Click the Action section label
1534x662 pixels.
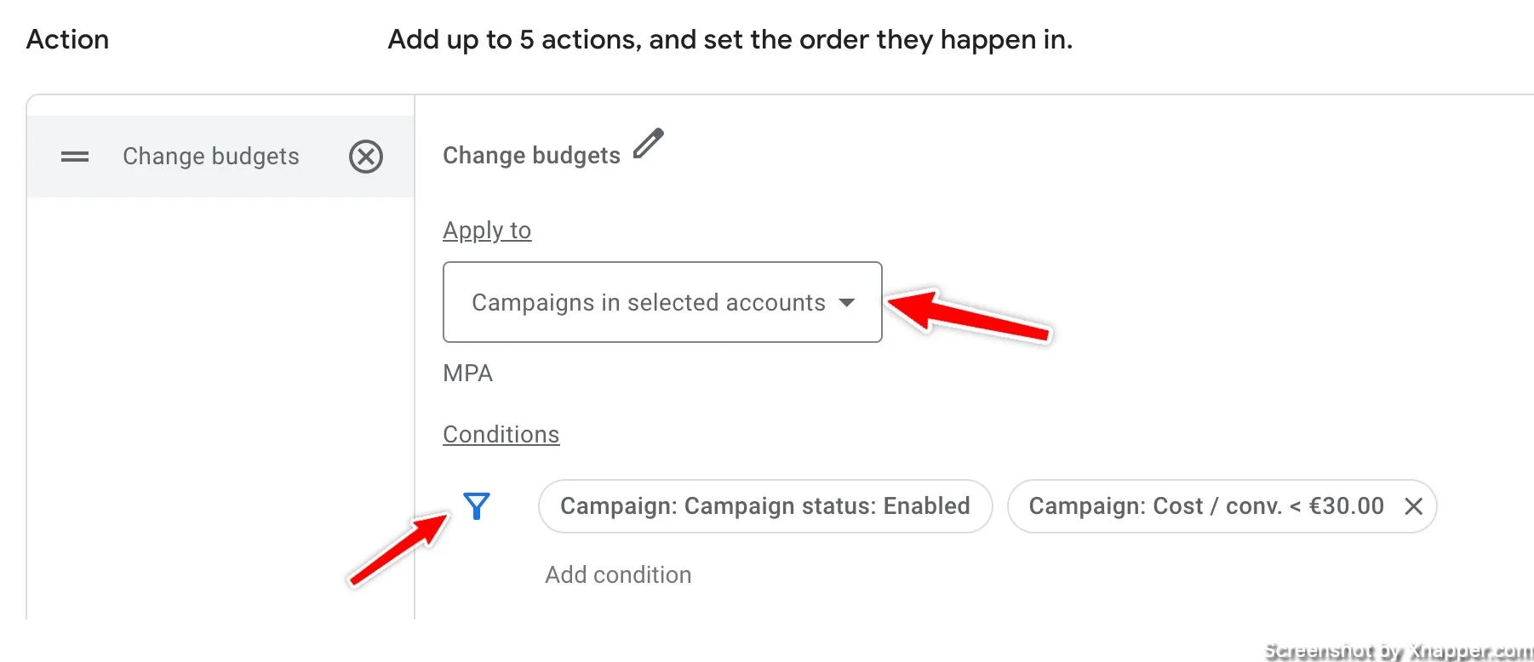68,40
